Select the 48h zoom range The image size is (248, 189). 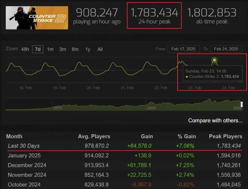tap(25, 49)
